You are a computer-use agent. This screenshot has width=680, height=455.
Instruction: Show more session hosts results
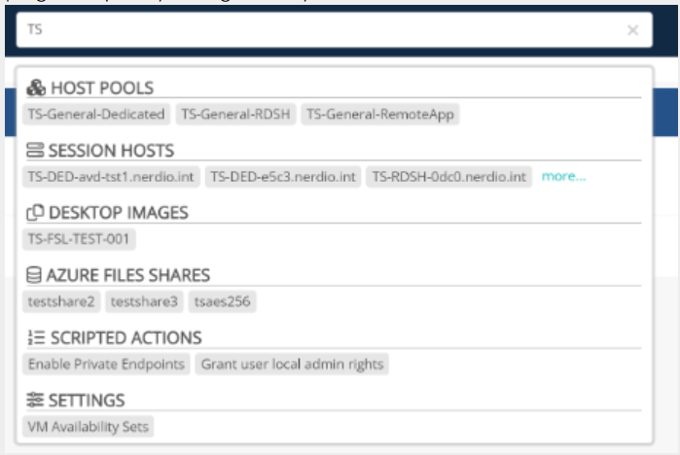(563, 177)
